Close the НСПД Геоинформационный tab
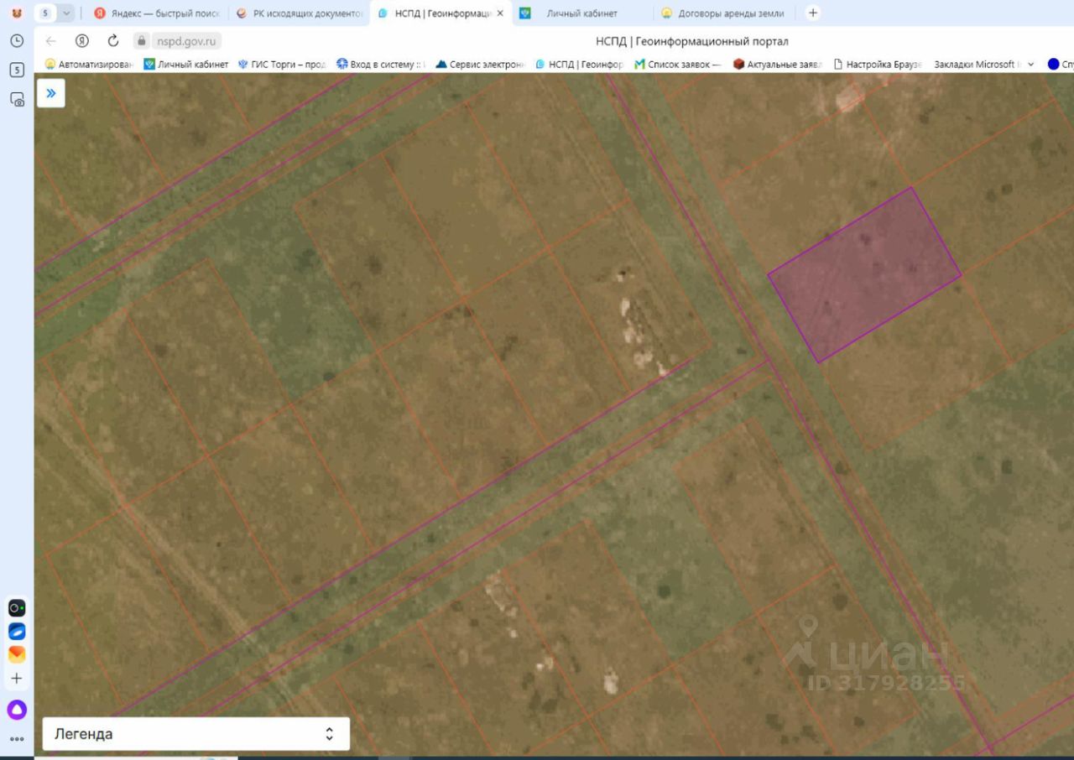 pyautogui.click(x=500, y=13)
